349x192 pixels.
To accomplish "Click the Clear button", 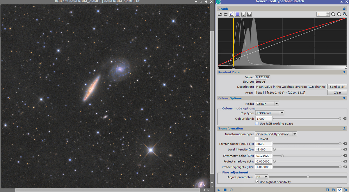I will click(x=337, y=93).
